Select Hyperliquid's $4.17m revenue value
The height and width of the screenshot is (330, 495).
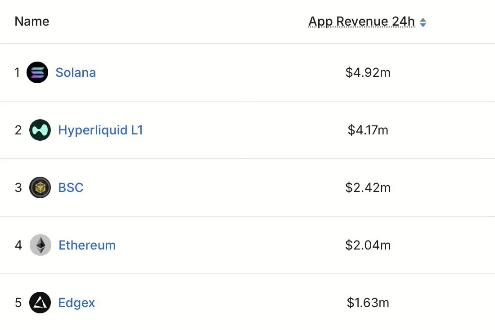[368, 130]
